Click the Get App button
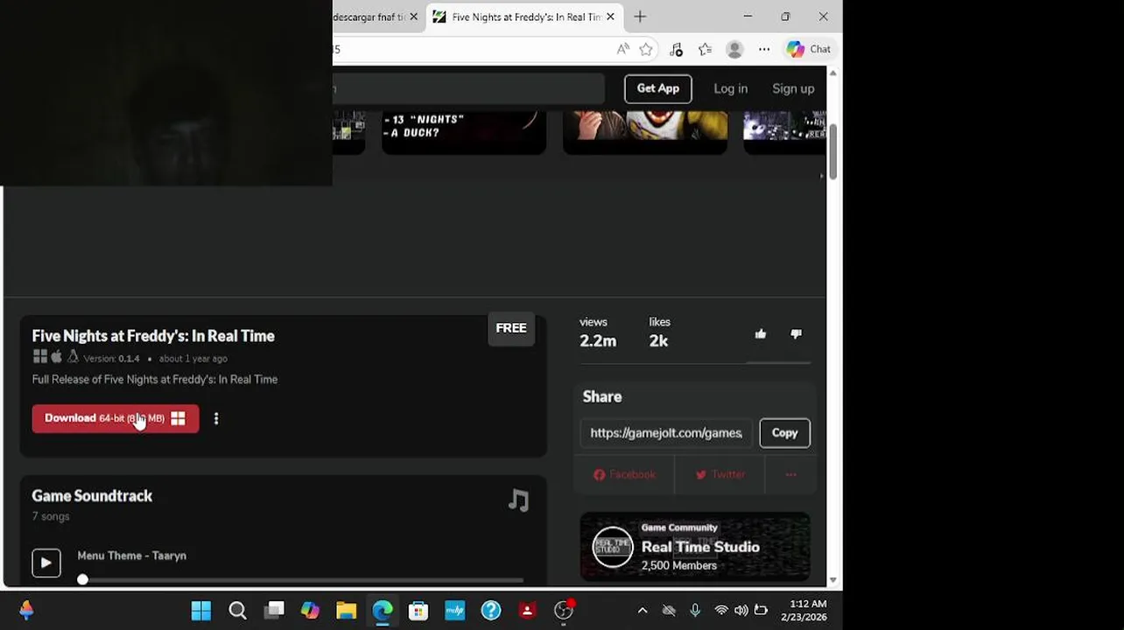The image size is (1124, 630). click(657, 88)
